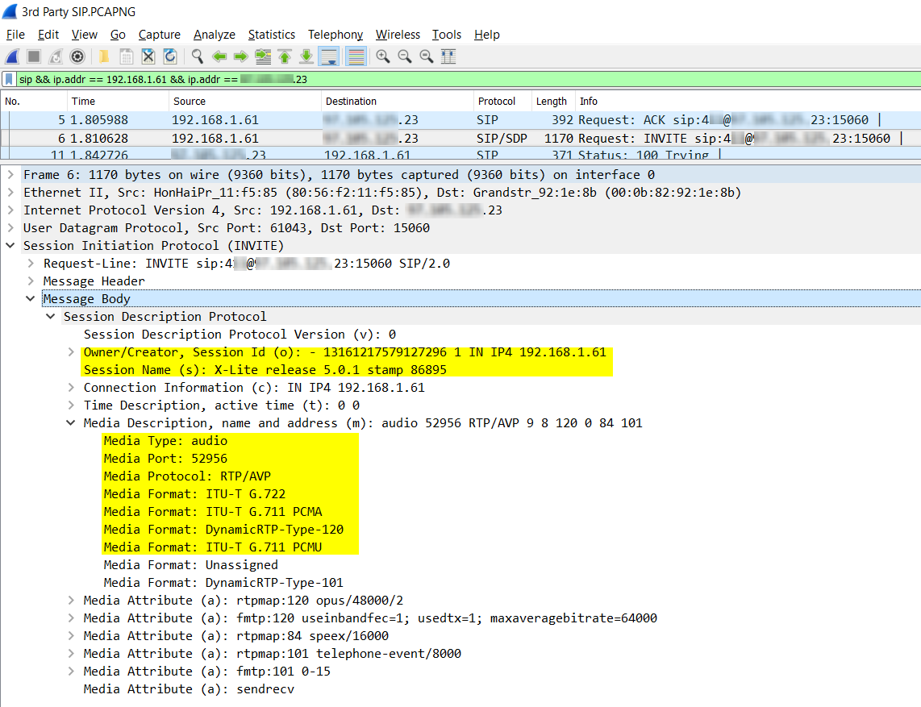The height and width of the screenshot is (707, 921).
Task: Expand the Frame 6 details
Action: tap(10, 175)
